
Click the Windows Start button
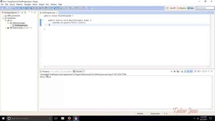point(3,118)
